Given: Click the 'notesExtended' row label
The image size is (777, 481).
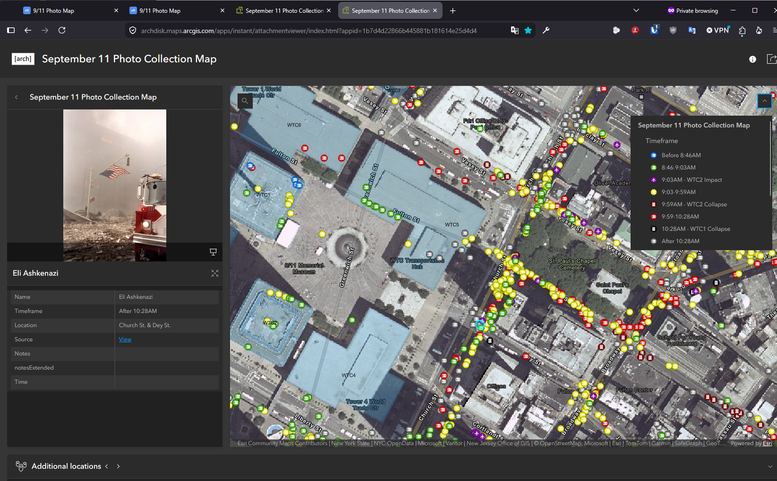Looking at the screenshot, I should click(x=34, y=368).
